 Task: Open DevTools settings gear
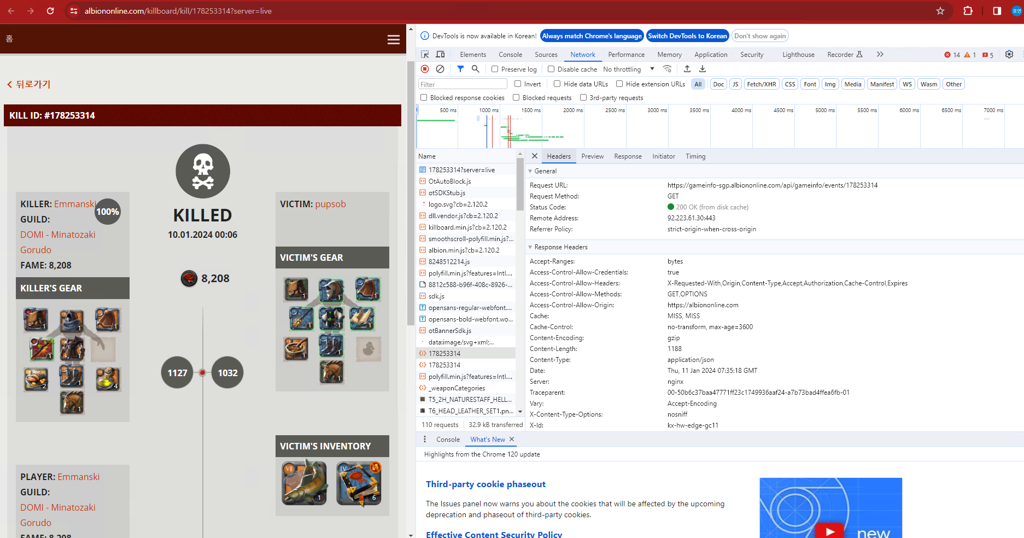click(1009, 55)
